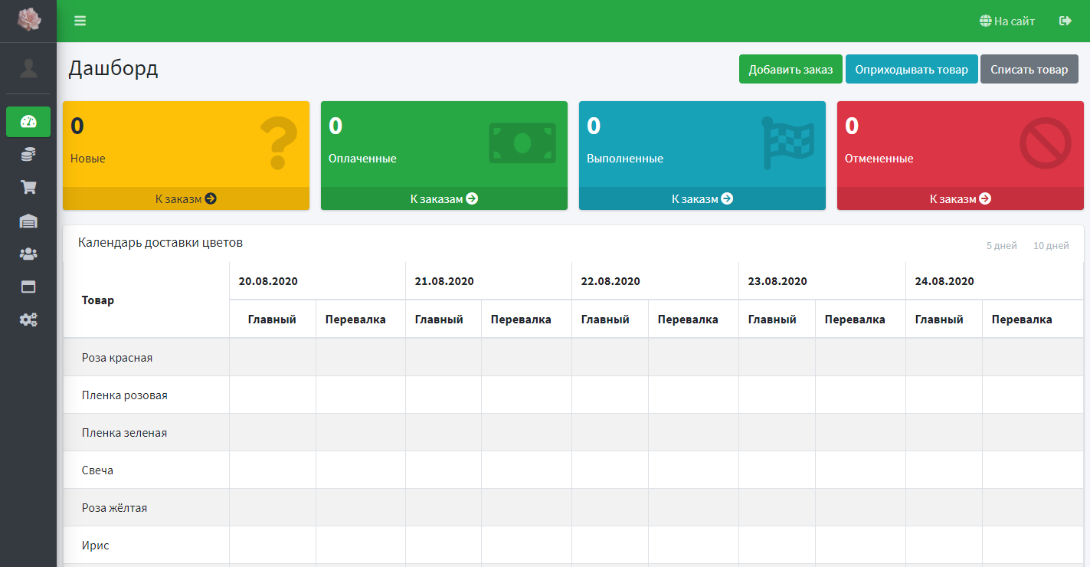The width and height of the screenshot is (1090, 567).
Task: Click the banknote icon on Оплаченные card
Action: pos(522,143)
